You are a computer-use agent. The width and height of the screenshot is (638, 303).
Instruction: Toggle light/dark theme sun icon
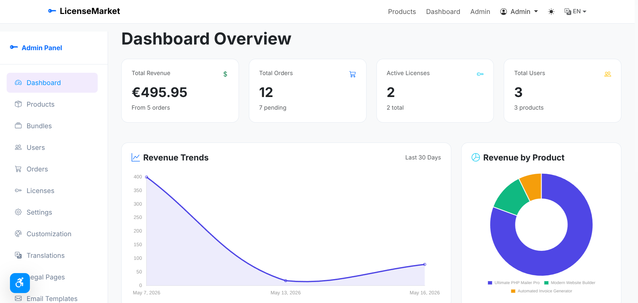(551, 12)
